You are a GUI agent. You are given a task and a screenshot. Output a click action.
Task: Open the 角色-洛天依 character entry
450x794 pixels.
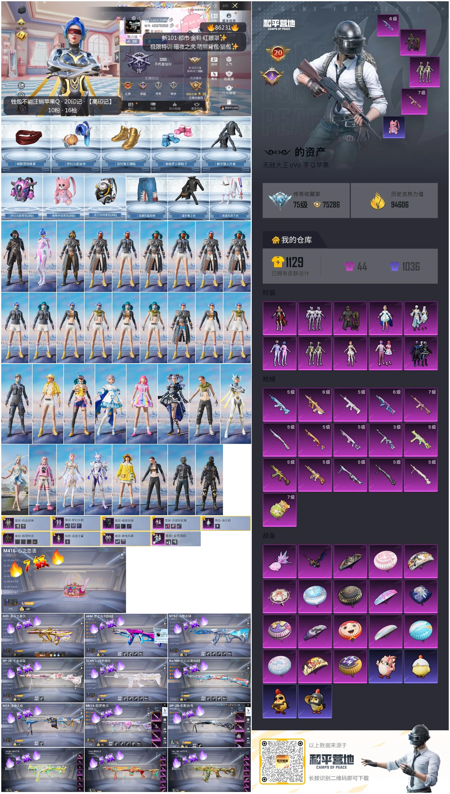[226, 523]
